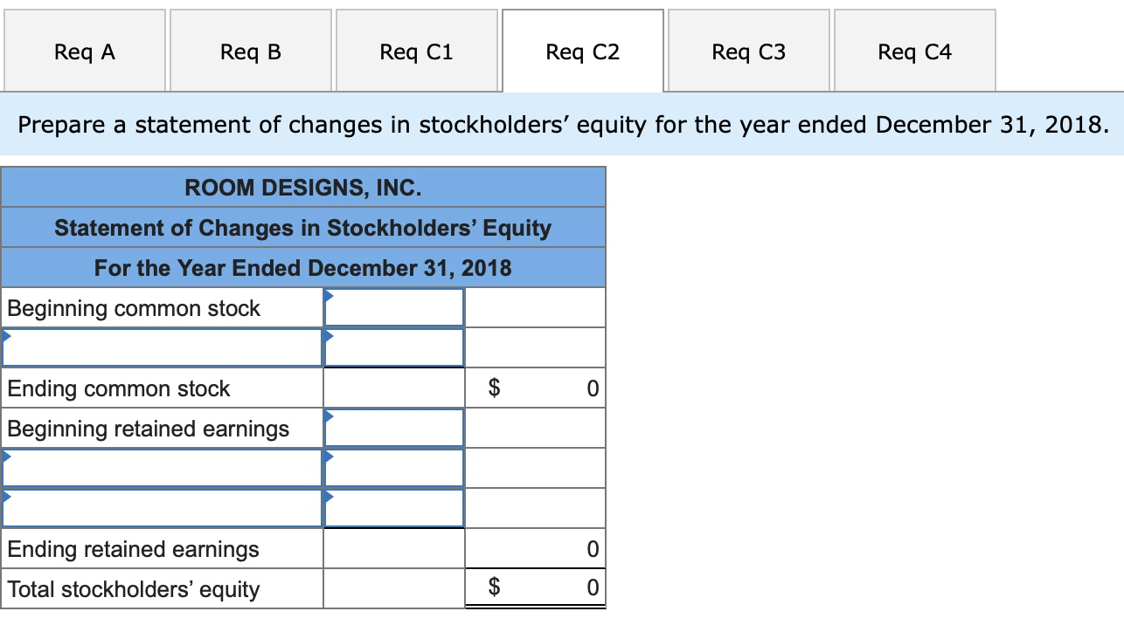
Task: Click the Ending retained earnings amount cell
Action: point(534,549)
